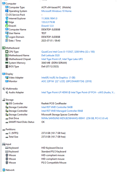Click the Edge browser icon
The height and width of the screenshot is (172, 126).
point(7,22)
